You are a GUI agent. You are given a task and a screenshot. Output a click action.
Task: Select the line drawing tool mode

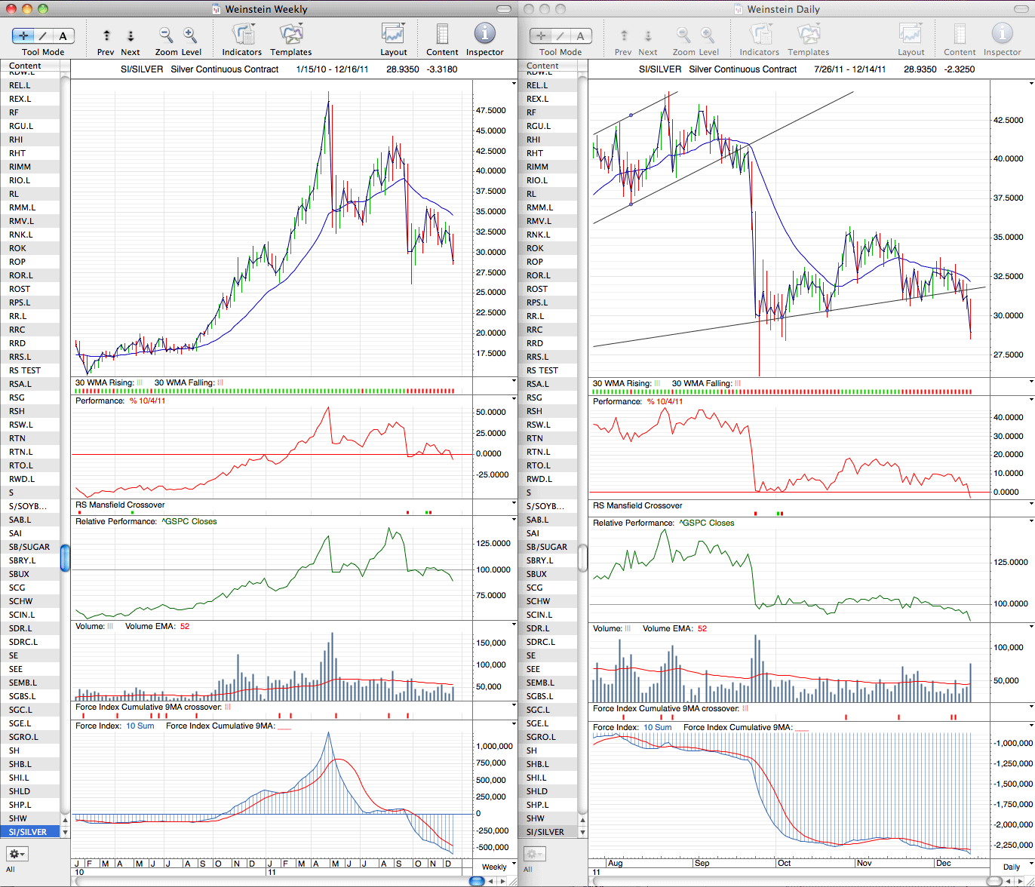pos(45,35)
